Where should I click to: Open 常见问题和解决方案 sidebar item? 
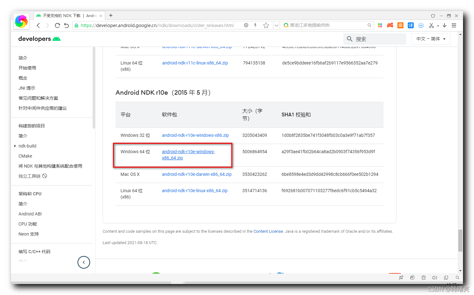pyautogui.click(x=38, y=98)
